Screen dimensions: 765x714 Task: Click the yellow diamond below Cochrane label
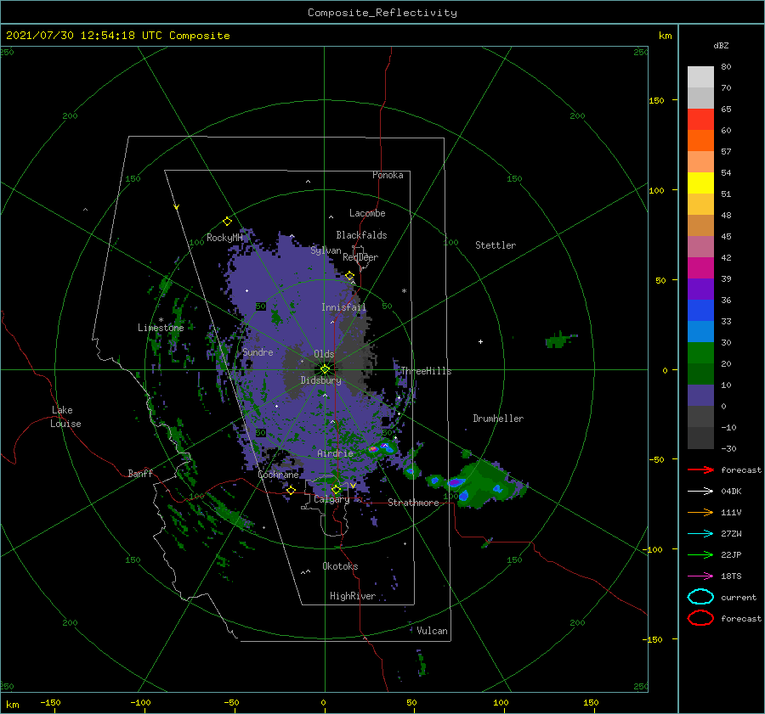[291, 490]
